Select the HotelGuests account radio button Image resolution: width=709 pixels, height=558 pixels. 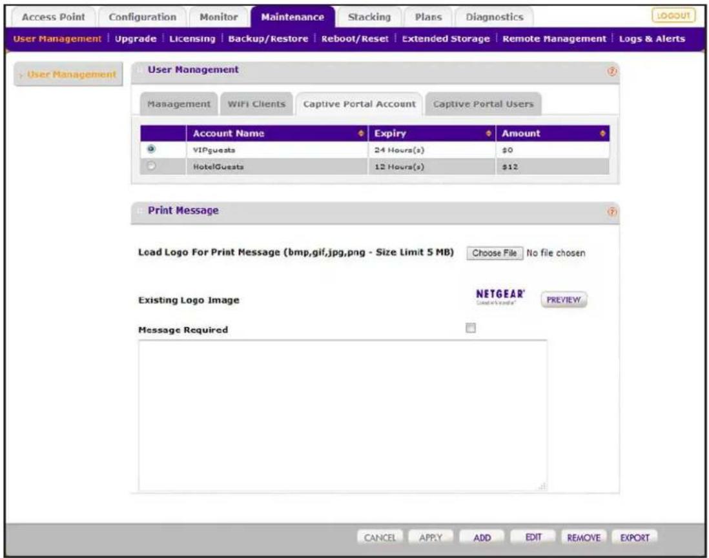click(151, 166)
